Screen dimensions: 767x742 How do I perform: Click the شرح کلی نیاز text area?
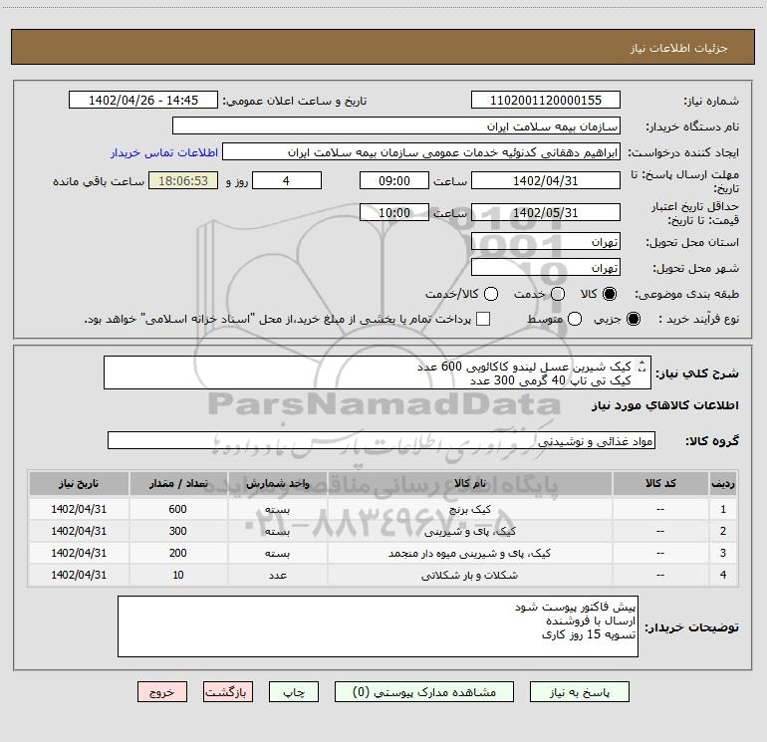378,372
